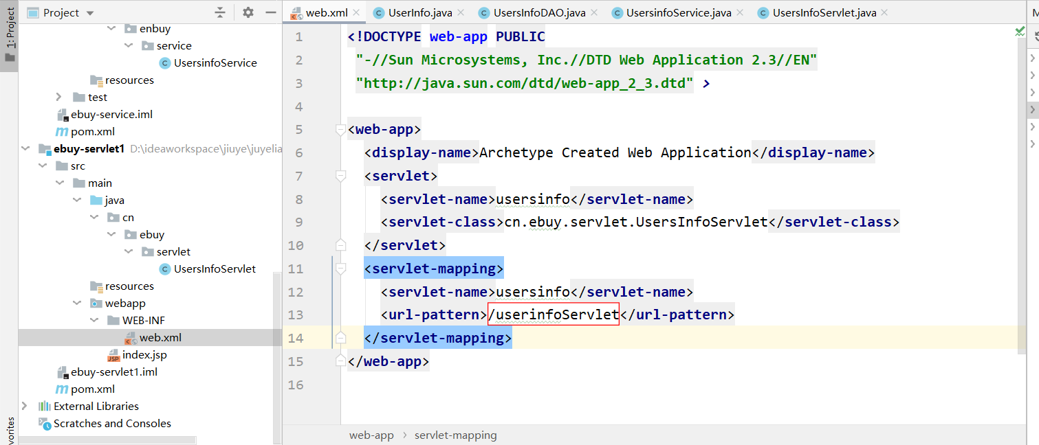The height and width of the screenshot is (445, 1039).
Task: Open the ebuy-servlet1 pom.xml Maven file
Action: (x=93, y=389)
